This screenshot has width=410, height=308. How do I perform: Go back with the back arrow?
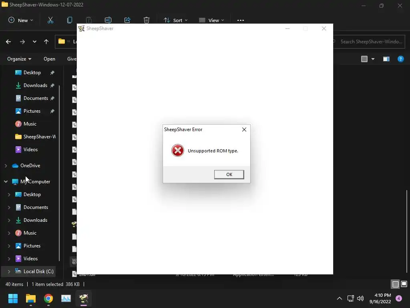(8, 42)
